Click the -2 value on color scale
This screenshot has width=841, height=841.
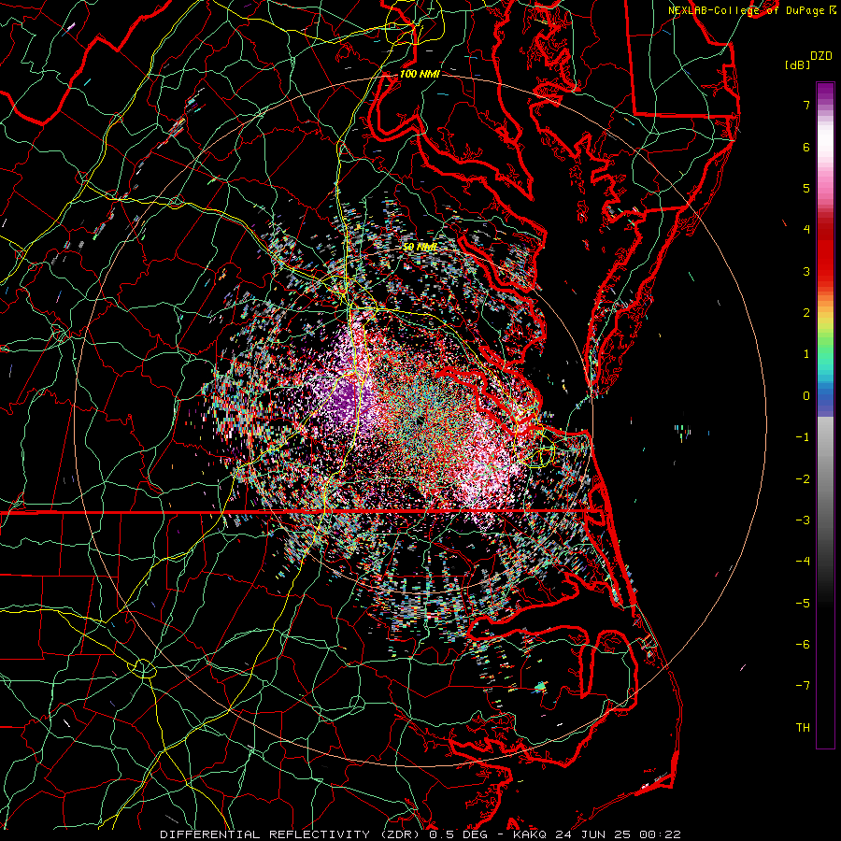[x=803, y=479]
